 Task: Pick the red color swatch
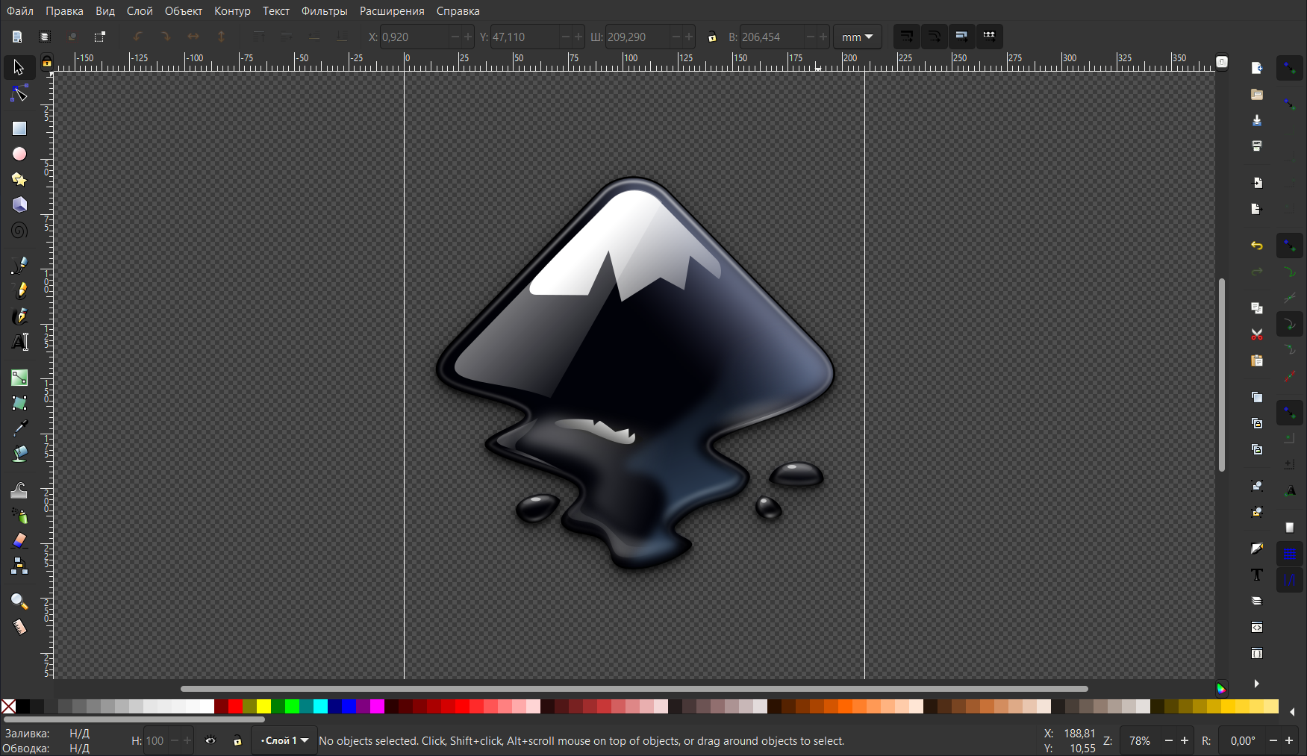coord(235,707)
